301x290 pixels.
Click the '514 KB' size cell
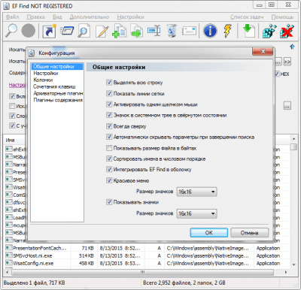point(87,255)
